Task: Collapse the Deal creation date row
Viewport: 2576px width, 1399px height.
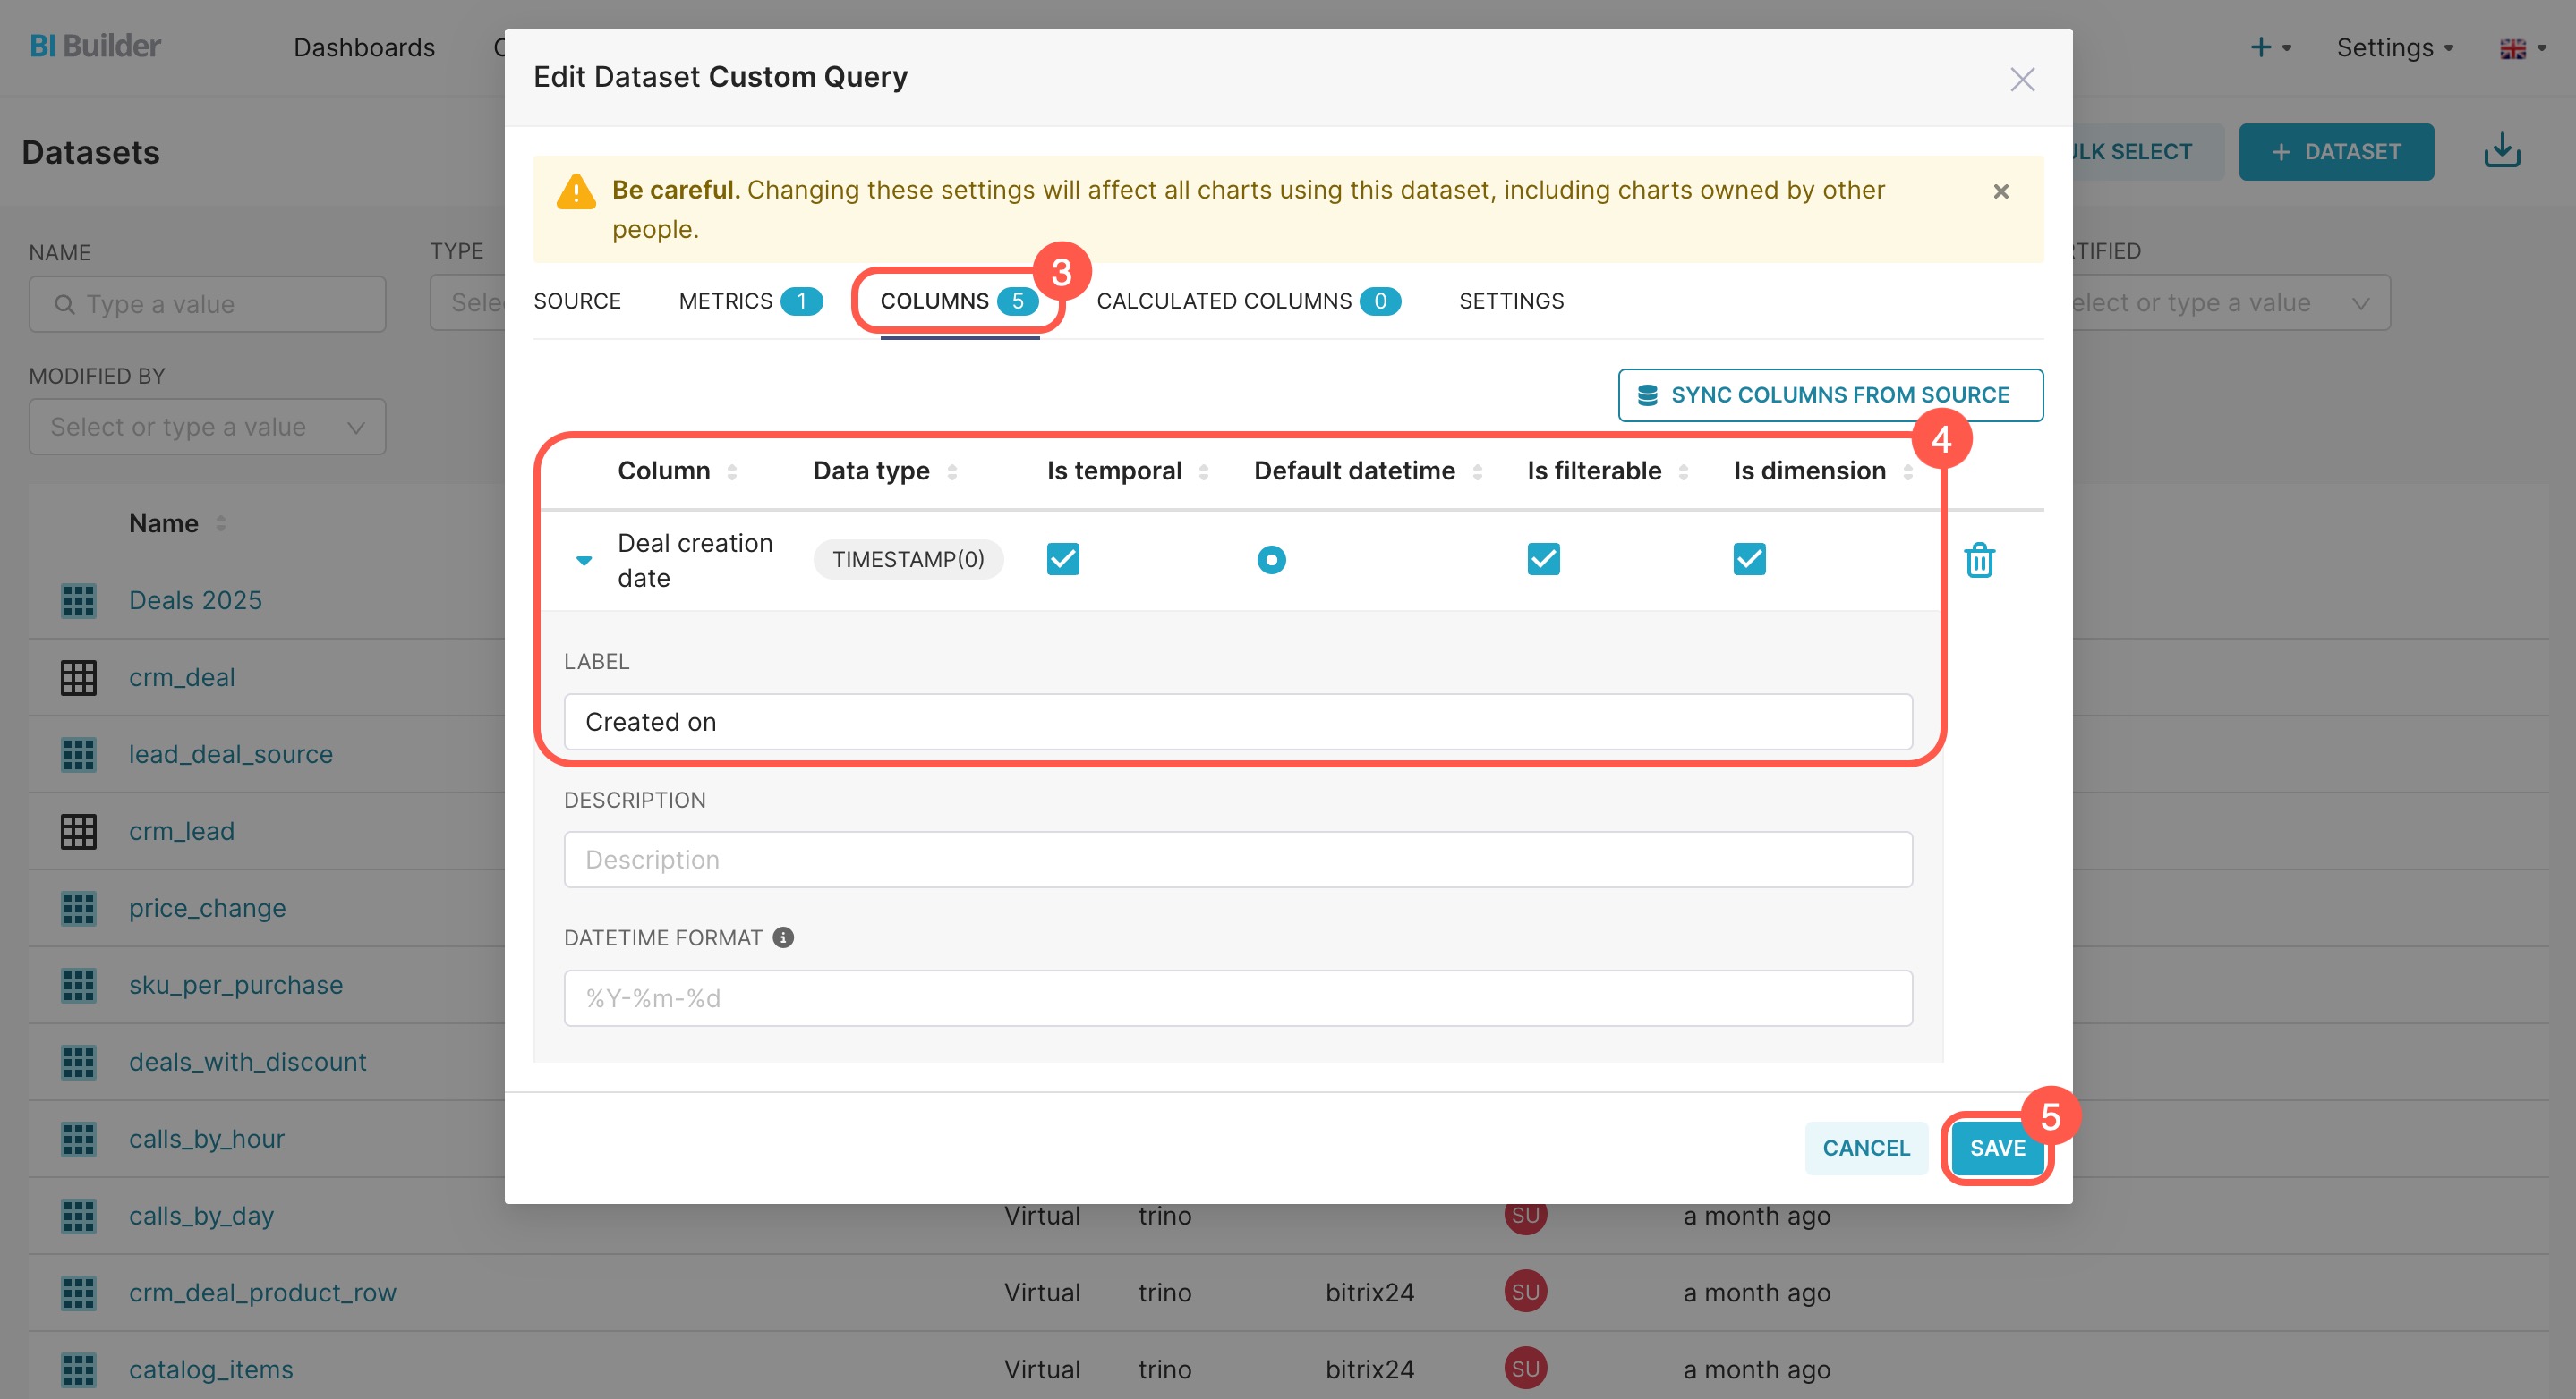Action: tap(584, 561)
